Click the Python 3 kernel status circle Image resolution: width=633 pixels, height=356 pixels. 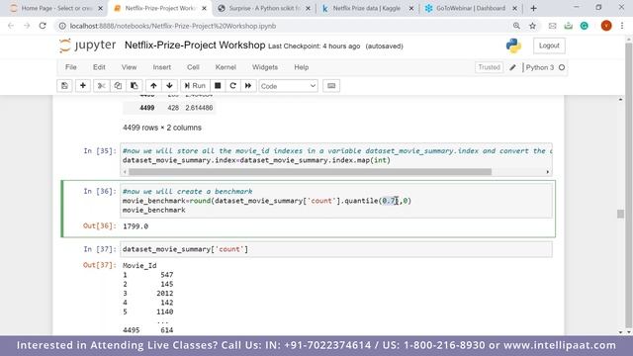point(562,67)
